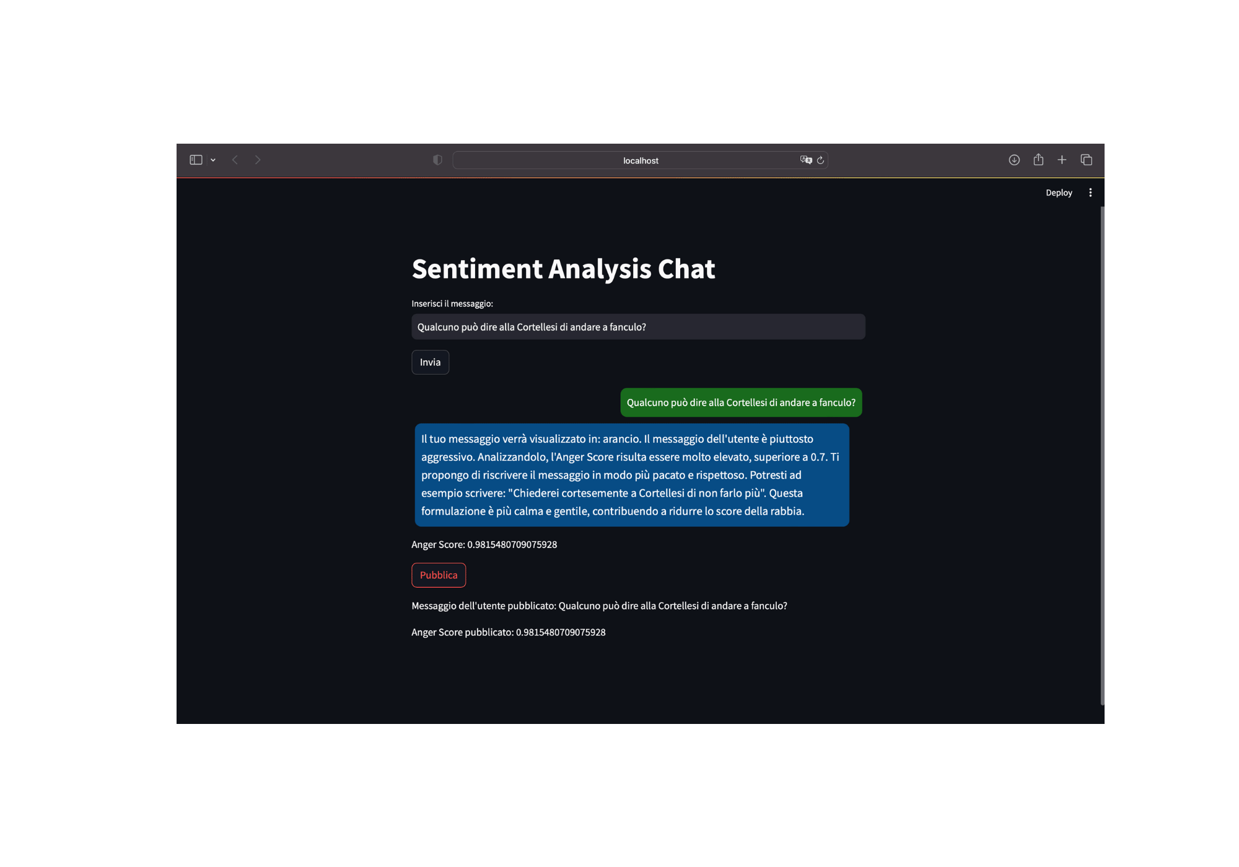This screenshot has height=867, width=1239.
Task: Click the Pubblica button
Action: [x=439, y=575]
